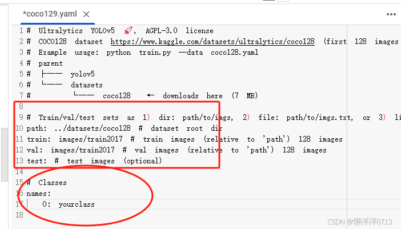
Task: Click the 'datasets' tree comment on line 6
Action: pos(65,85)
